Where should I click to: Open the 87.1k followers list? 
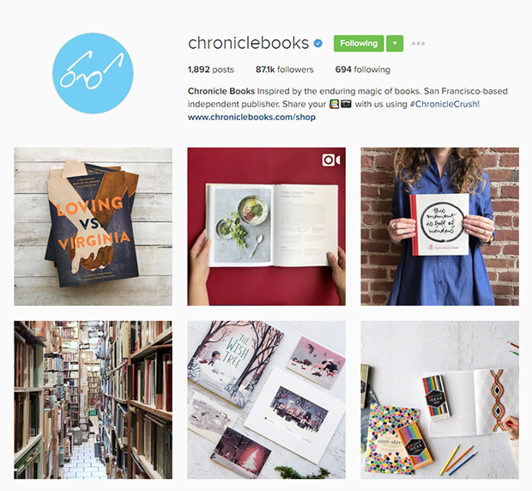[x=284, y=70]
